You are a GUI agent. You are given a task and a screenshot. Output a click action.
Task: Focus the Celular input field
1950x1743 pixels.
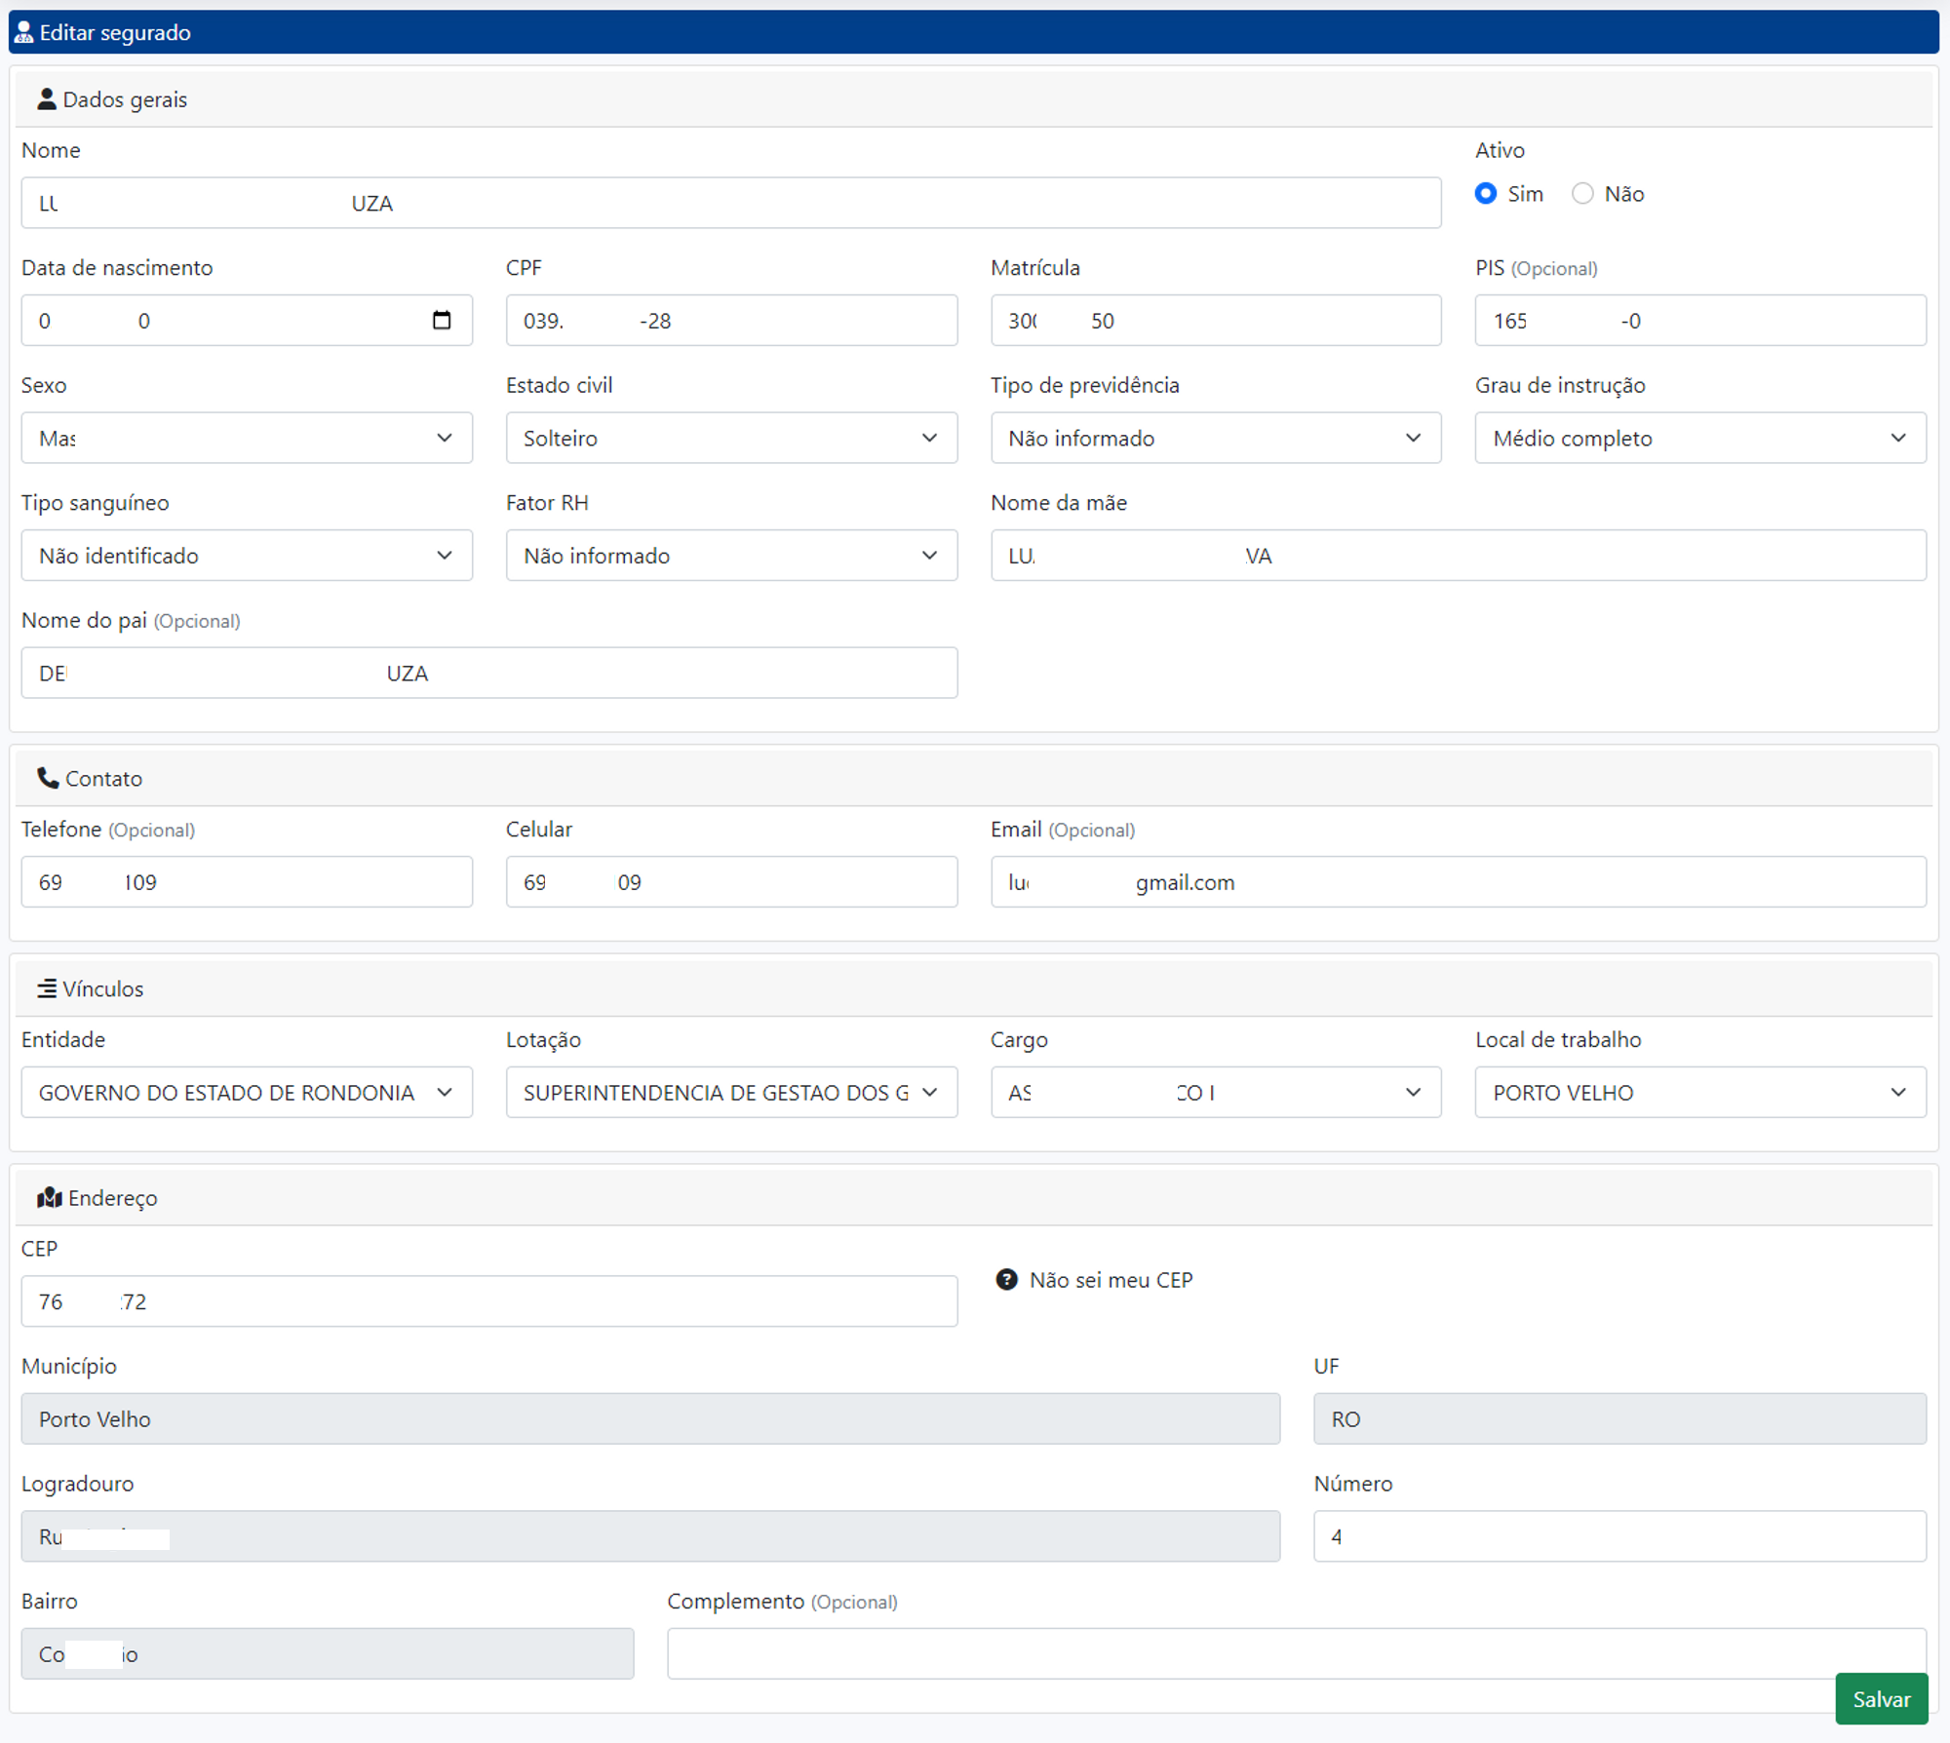click(x=731, y=881)
